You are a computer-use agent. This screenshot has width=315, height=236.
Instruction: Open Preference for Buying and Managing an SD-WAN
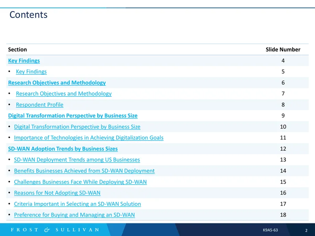point(74,215)
